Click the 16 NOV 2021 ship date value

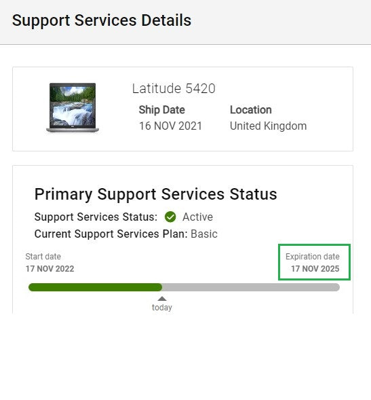[x=170, y=126]
